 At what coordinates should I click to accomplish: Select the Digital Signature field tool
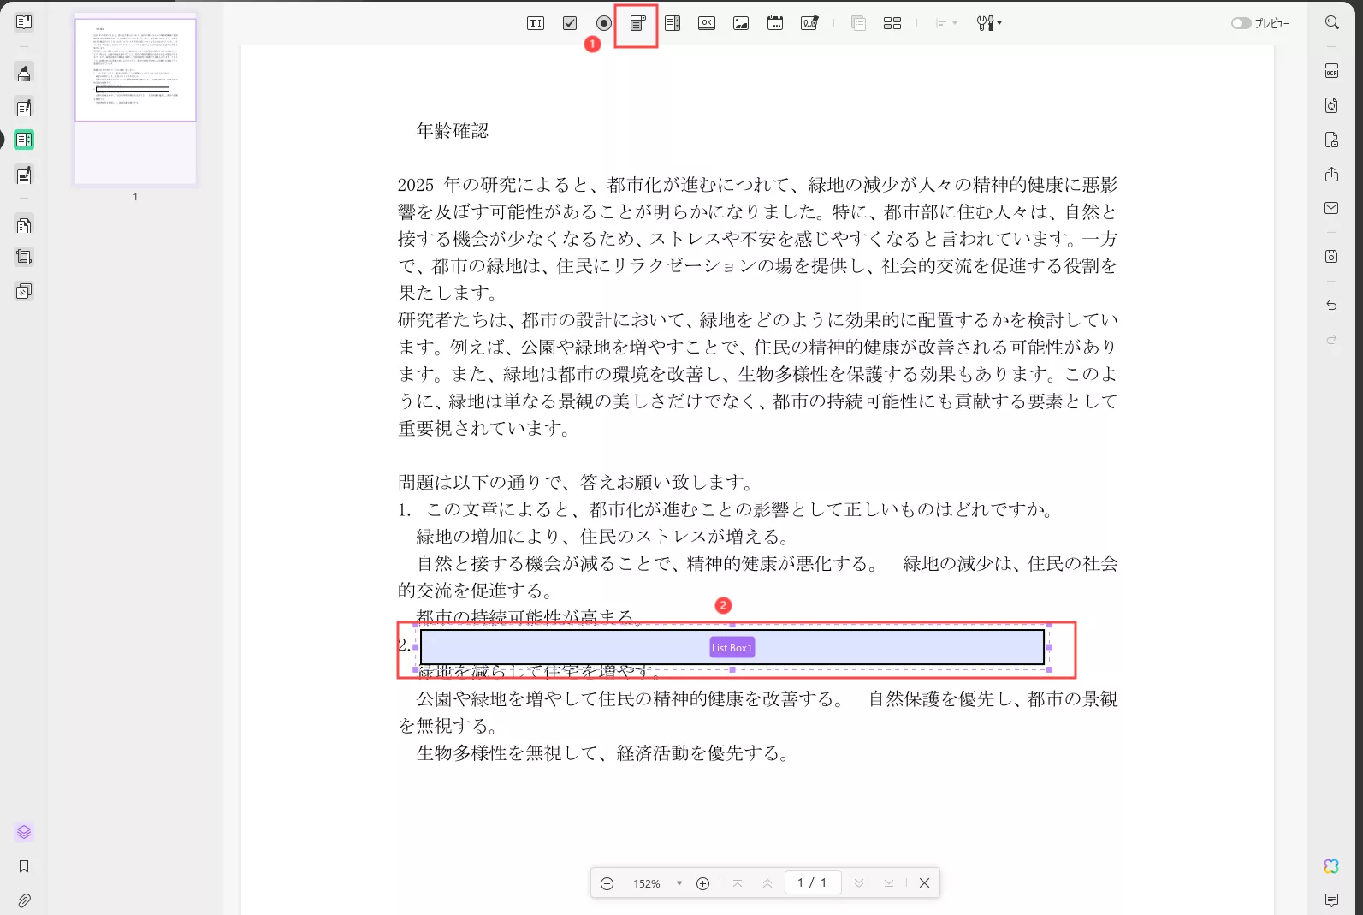point(809,23)
